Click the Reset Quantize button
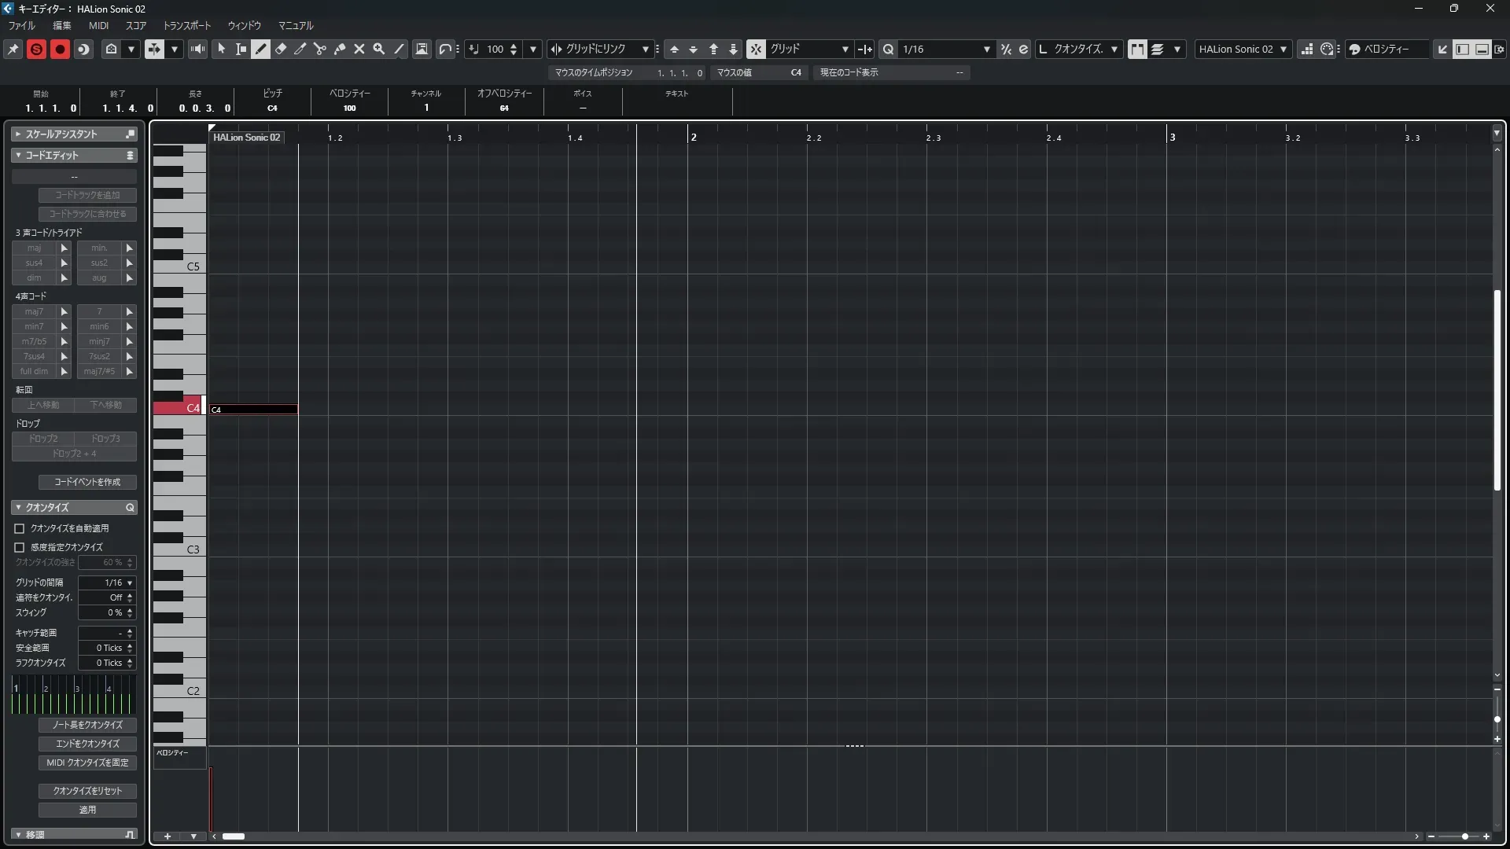Screen dimensions: 1510x849 (87, 791)
